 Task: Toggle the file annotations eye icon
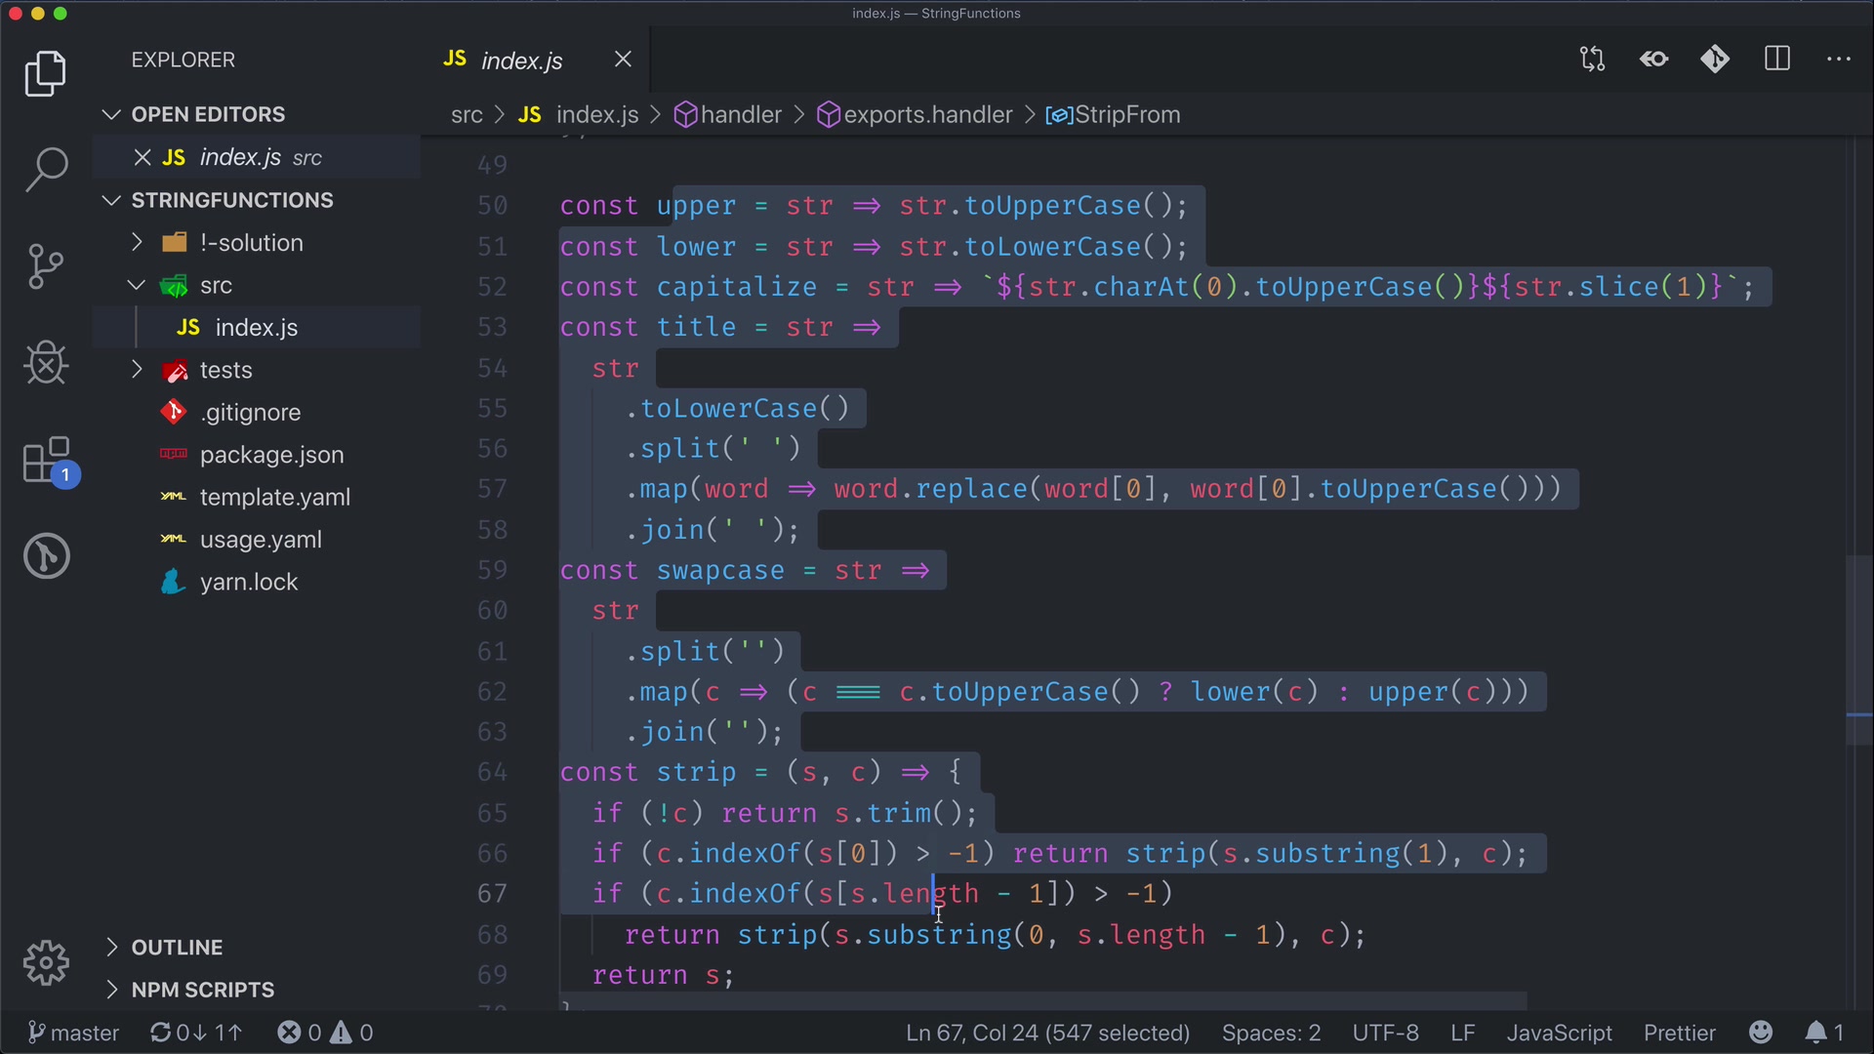[1653, 60]
